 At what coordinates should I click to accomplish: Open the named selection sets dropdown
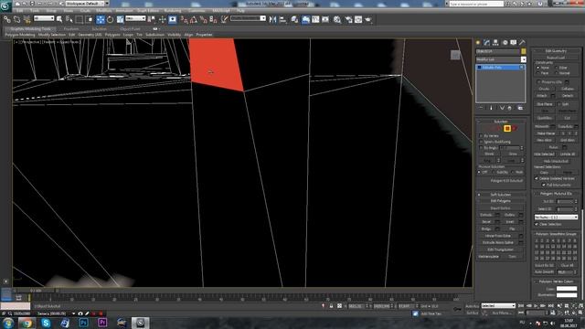[x=248, y=18]
